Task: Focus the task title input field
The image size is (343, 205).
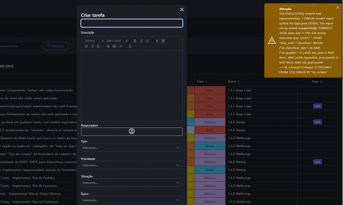Action: coord(132,23)
